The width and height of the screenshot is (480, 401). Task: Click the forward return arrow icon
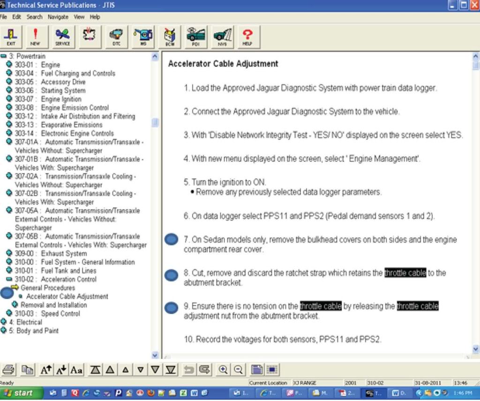tap(204, 370)
